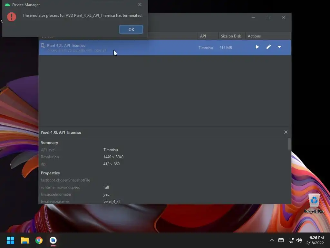
Task: Click the fastboot.chosenSnapshotFile property label
Action: pos(65,180)
